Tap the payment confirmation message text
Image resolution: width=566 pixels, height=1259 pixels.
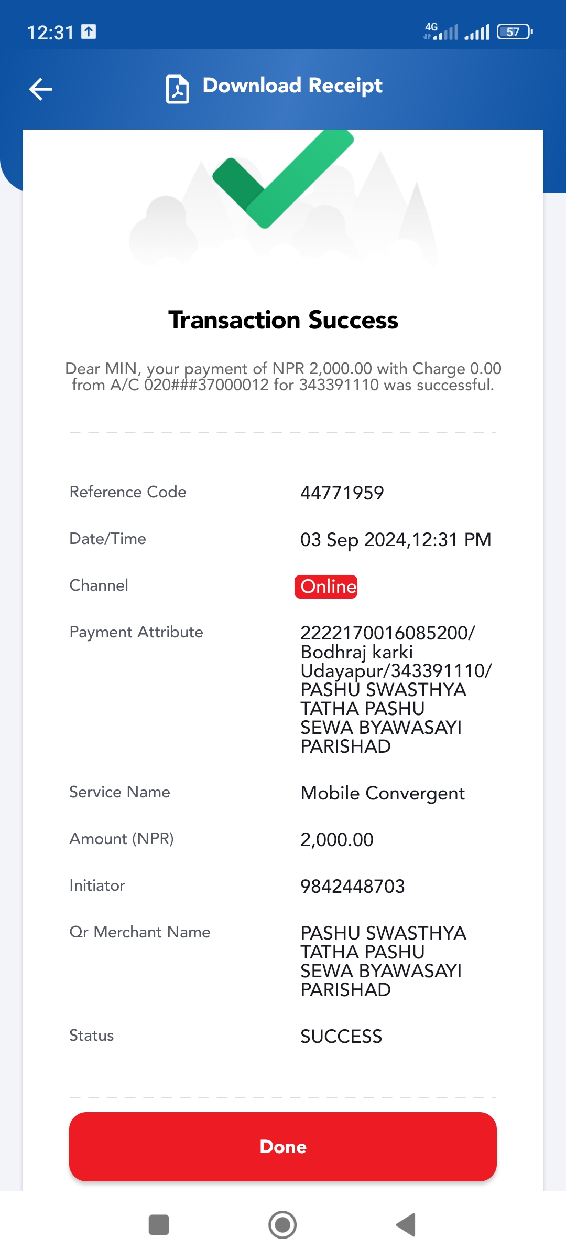tap(283, 377)
